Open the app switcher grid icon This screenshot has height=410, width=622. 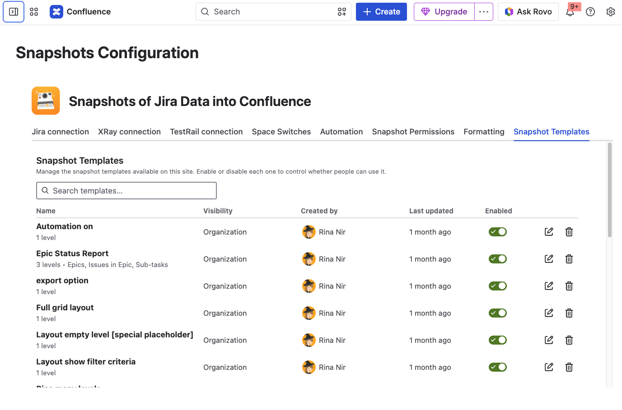(x=34, y=12)
